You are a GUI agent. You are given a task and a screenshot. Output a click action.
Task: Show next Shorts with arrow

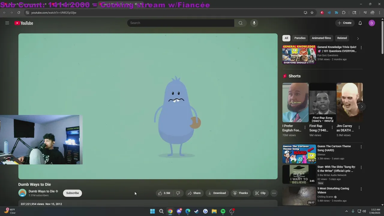click(362, 106)
